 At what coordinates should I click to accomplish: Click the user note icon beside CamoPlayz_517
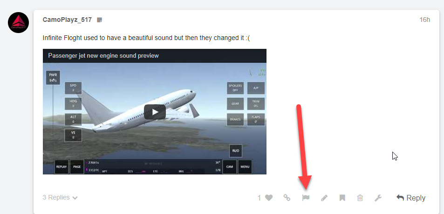[x=99, y=20]
